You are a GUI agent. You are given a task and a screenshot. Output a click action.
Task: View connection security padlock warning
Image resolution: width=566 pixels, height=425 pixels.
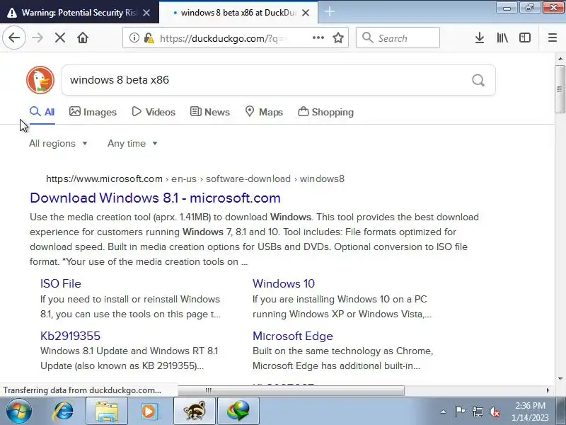click(149, 38)
